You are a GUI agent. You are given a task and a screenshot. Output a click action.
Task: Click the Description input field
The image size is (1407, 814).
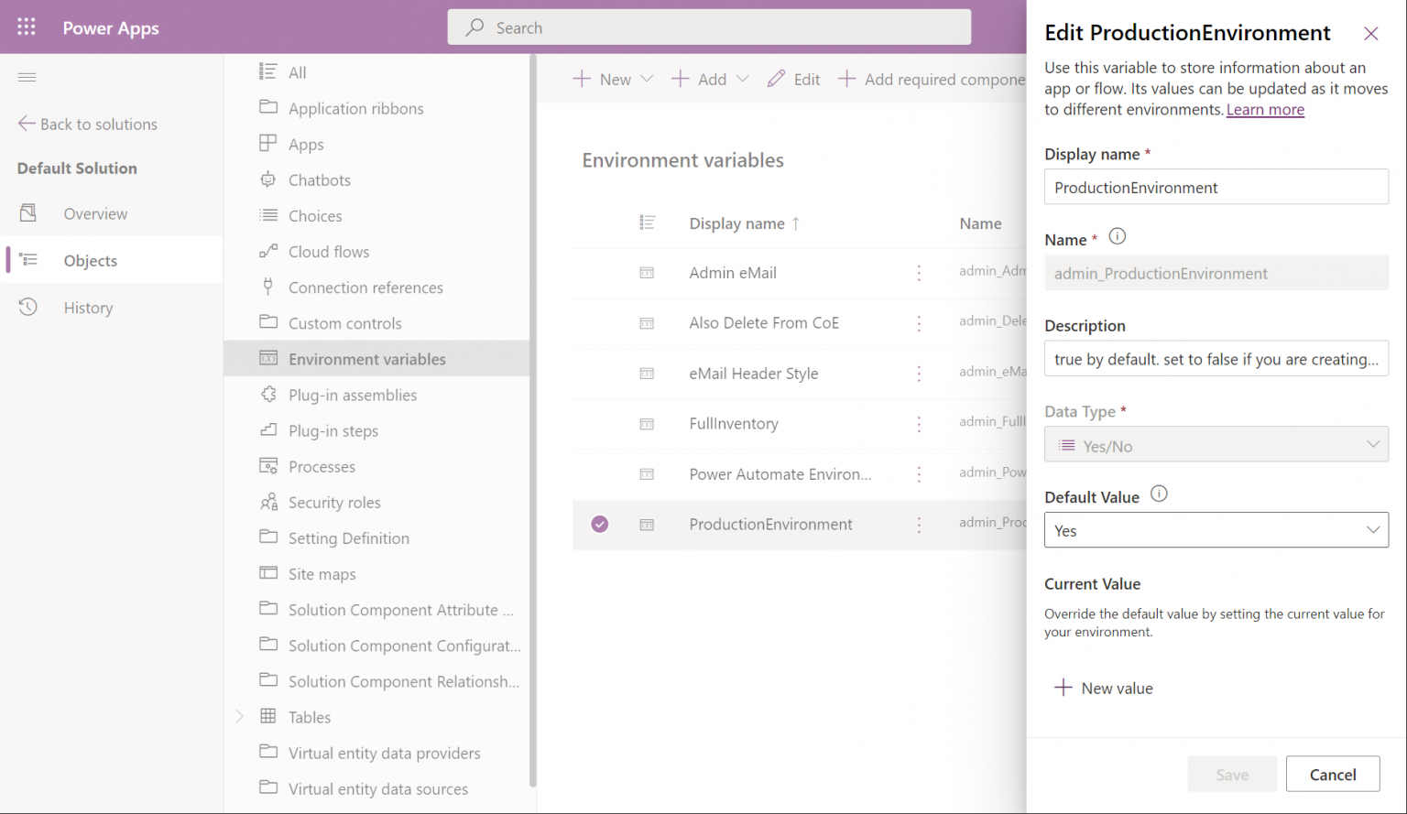click(x=1216, y=359)
